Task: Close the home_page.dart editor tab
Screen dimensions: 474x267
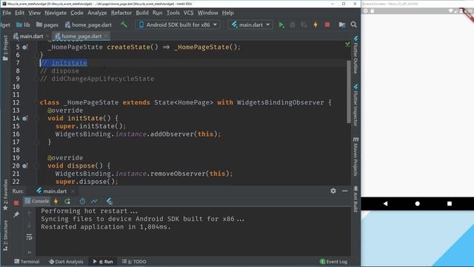Action: click(106, 36)
